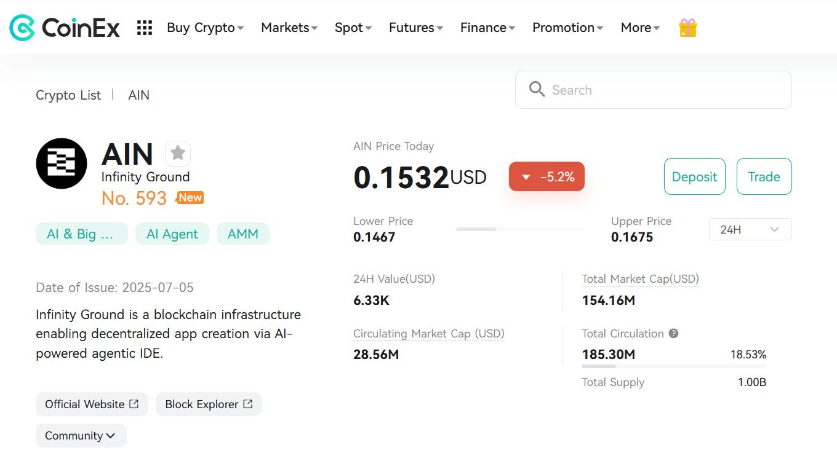
Task: Open the gift box rewards icon
Action: (687, 28)
